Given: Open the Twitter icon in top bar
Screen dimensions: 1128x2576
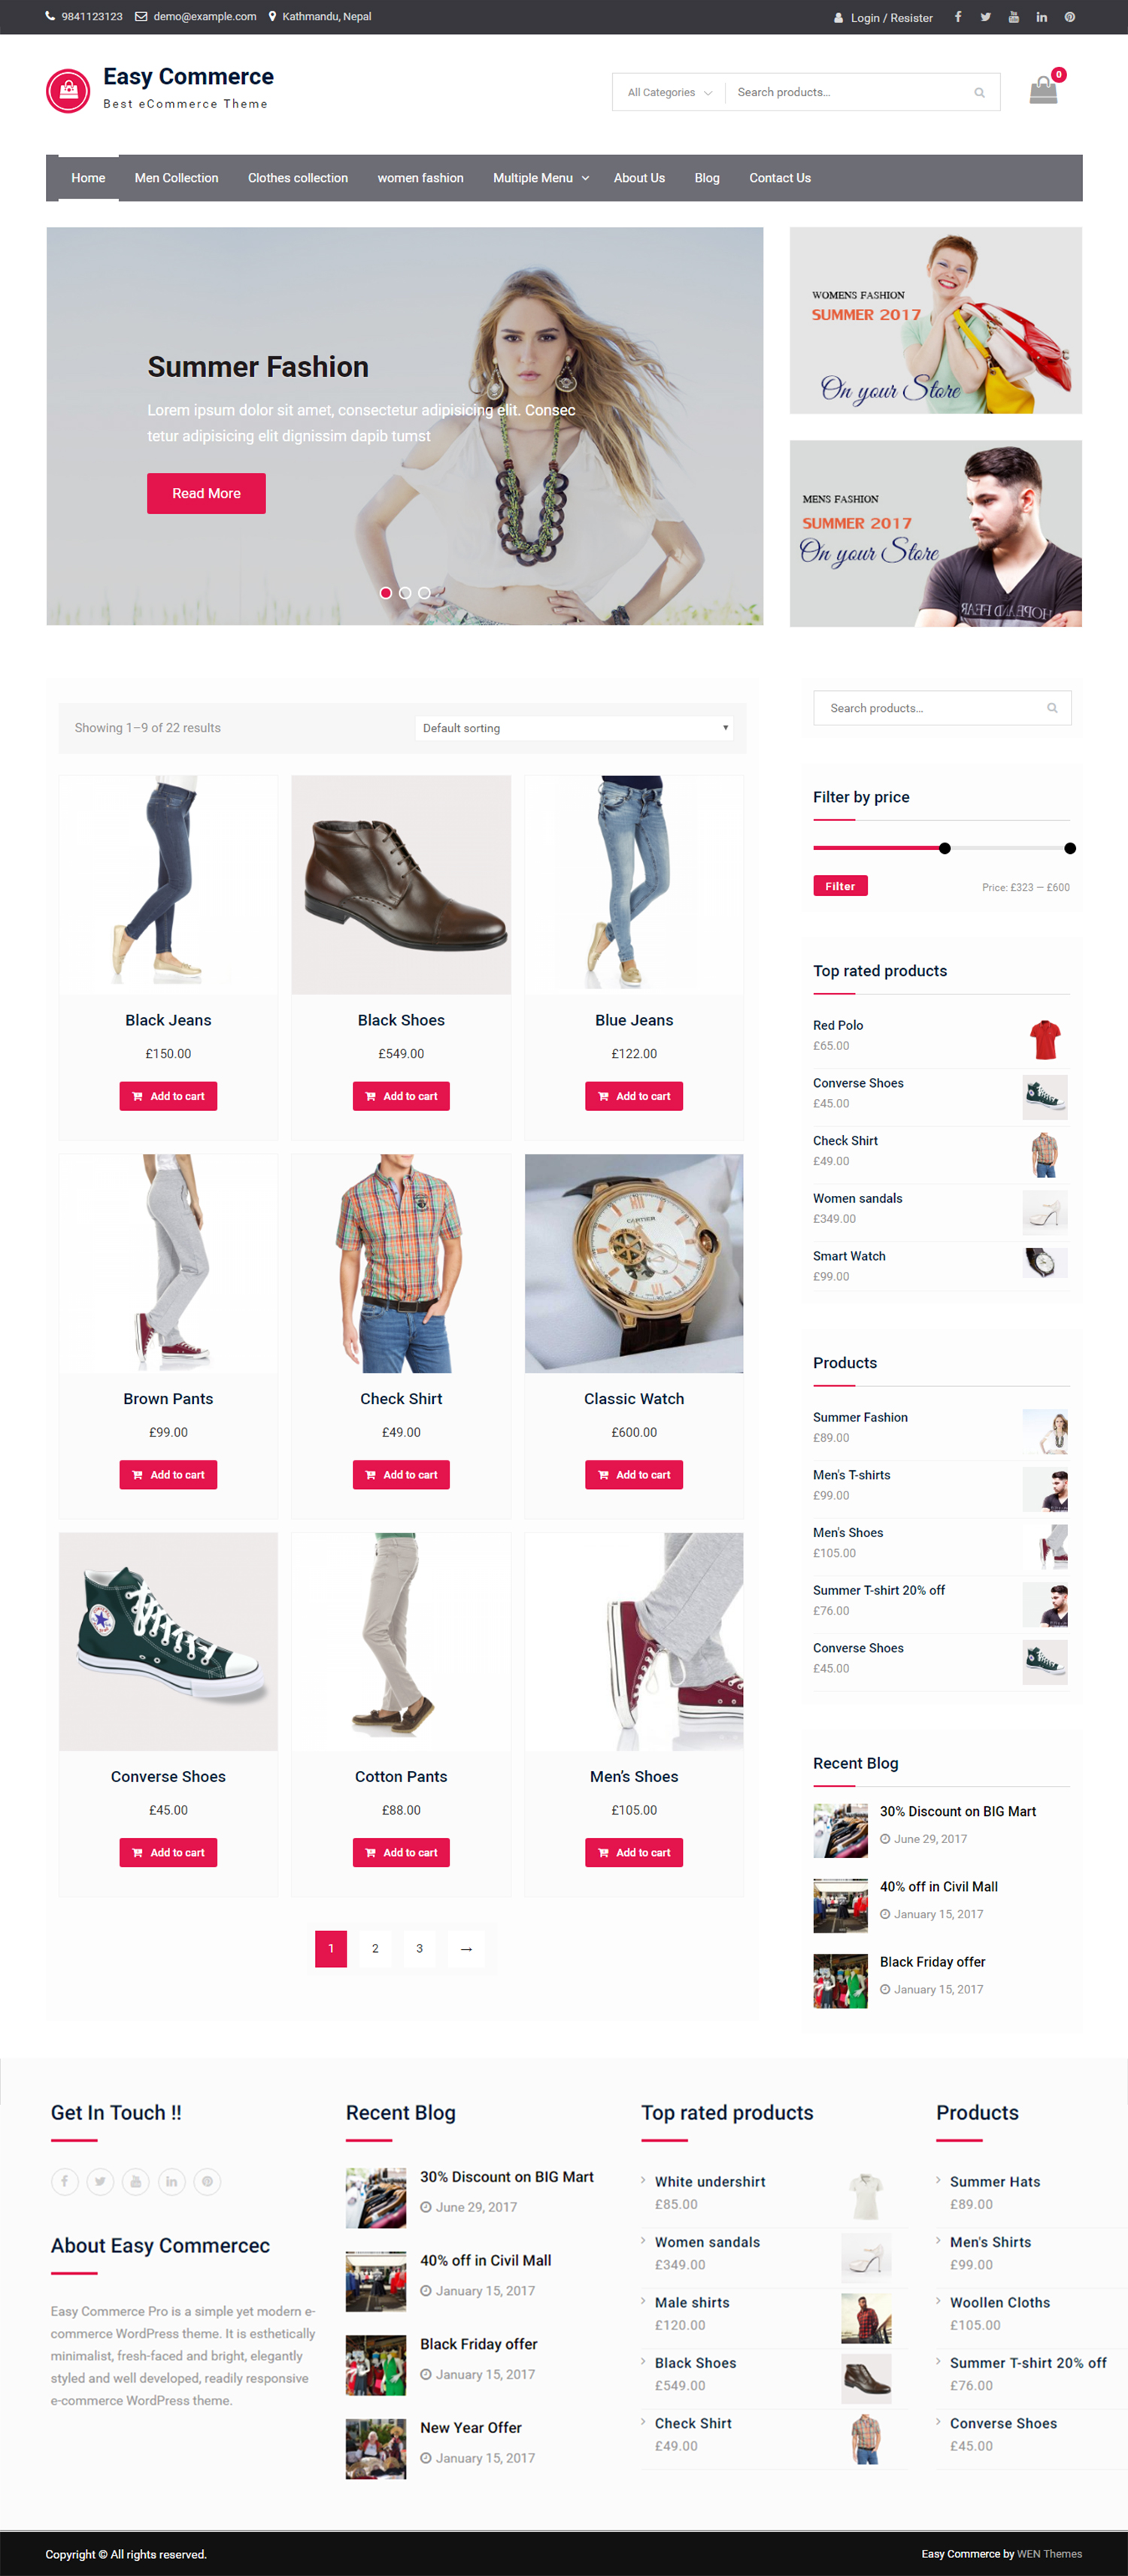Looking at the screenshot, I should 985,17.
